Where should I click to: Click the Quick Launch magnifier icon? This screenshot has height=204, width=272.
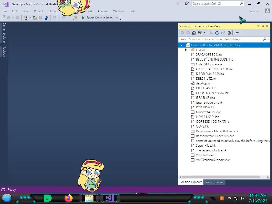point(241,3)
